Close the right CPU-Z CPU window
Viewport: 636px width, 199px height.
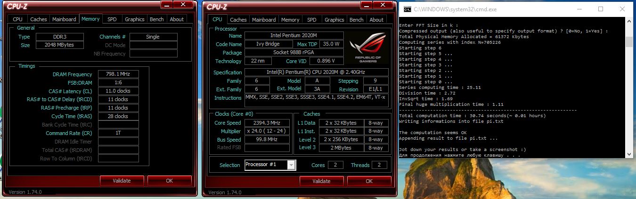coord(383,5)
